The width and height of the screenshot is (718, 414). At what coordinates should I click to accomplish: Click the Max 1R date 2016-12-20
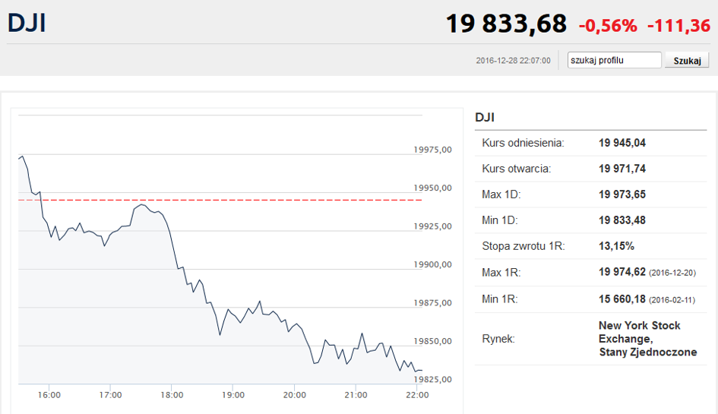coord(672,273)
